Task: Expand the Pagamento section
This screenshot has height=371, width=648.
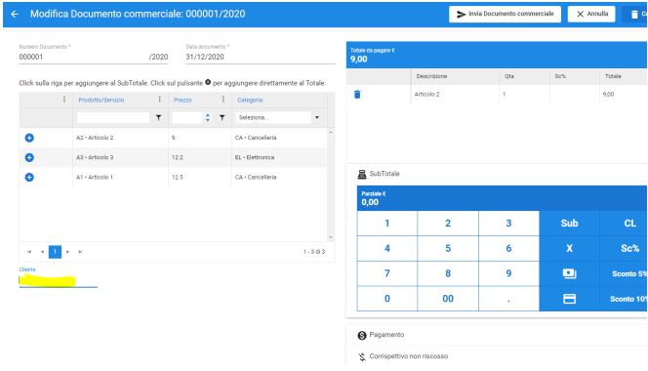Action: point(497,335)
